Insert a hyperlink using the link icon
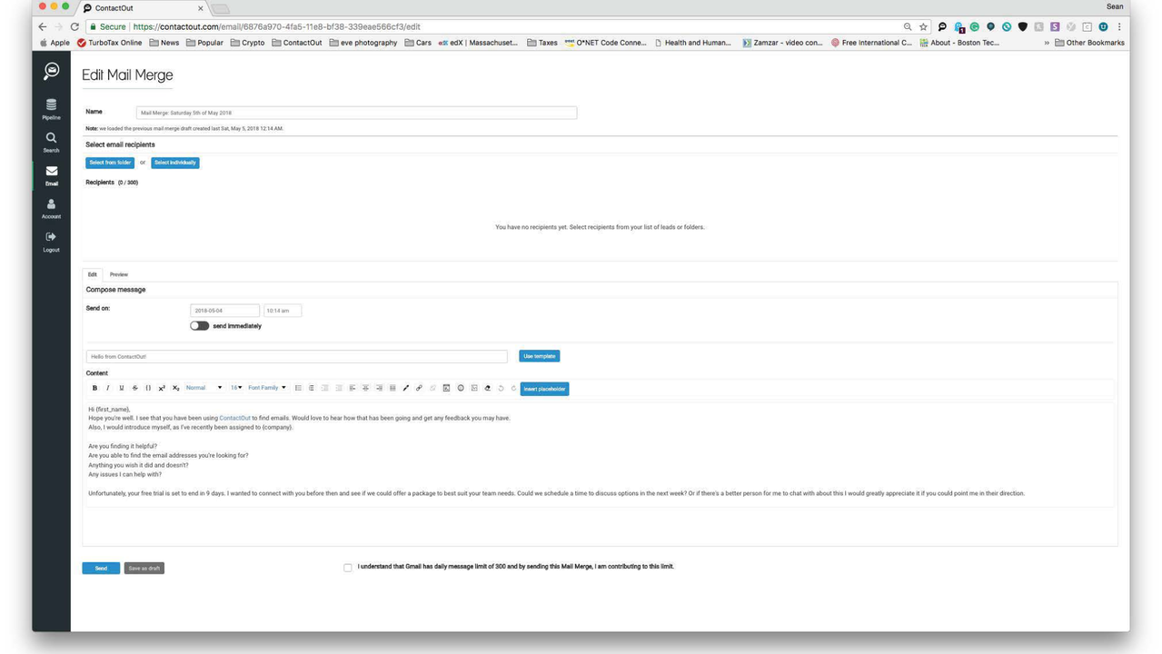 418,388
